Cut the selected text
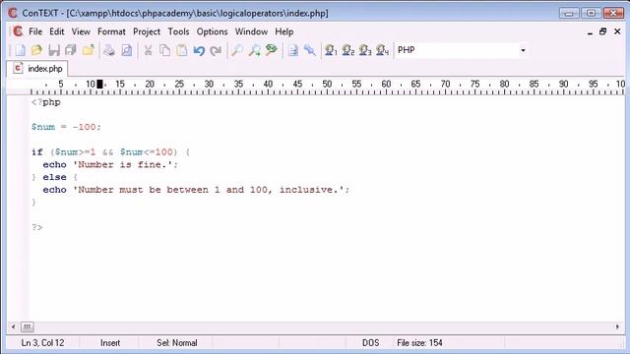The height and width of the screenshot is (354, 630). [148, 50]
